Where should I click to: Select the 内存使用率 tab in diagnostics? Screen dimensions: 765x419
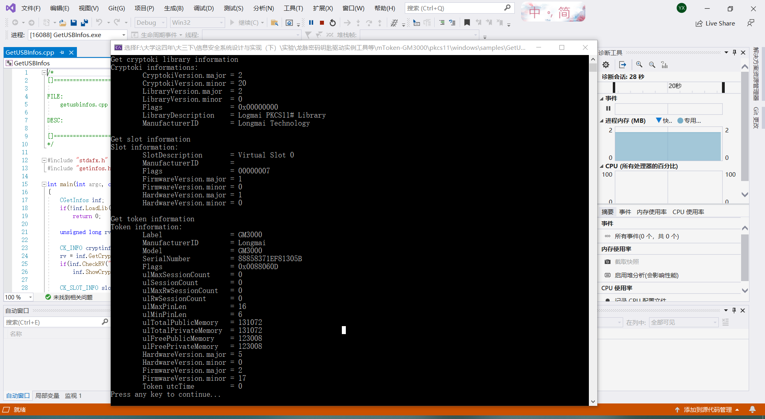[651, 212]
